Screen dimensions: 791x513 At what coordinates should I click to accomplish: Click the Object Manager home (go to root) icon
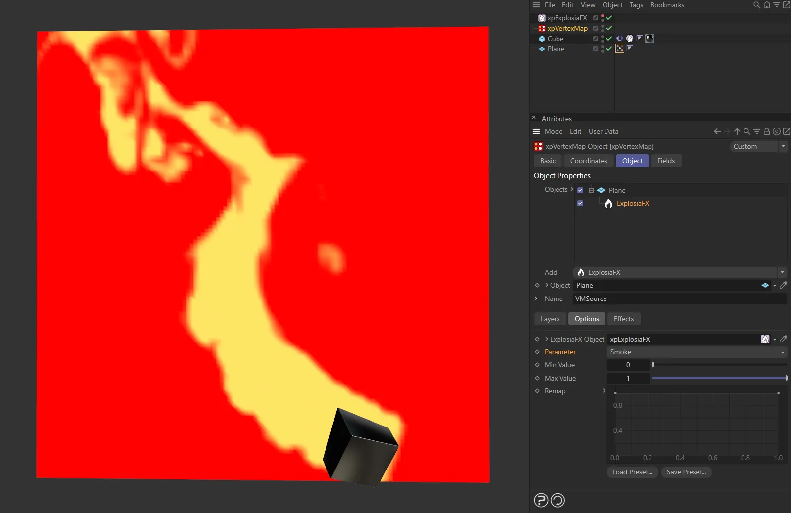[x=766, y=5]
